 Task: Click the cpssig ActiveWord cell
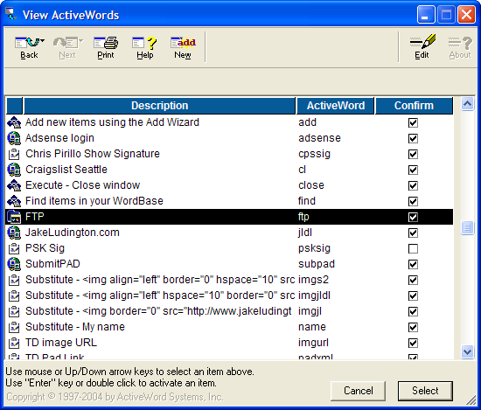[x=315, y=154]
